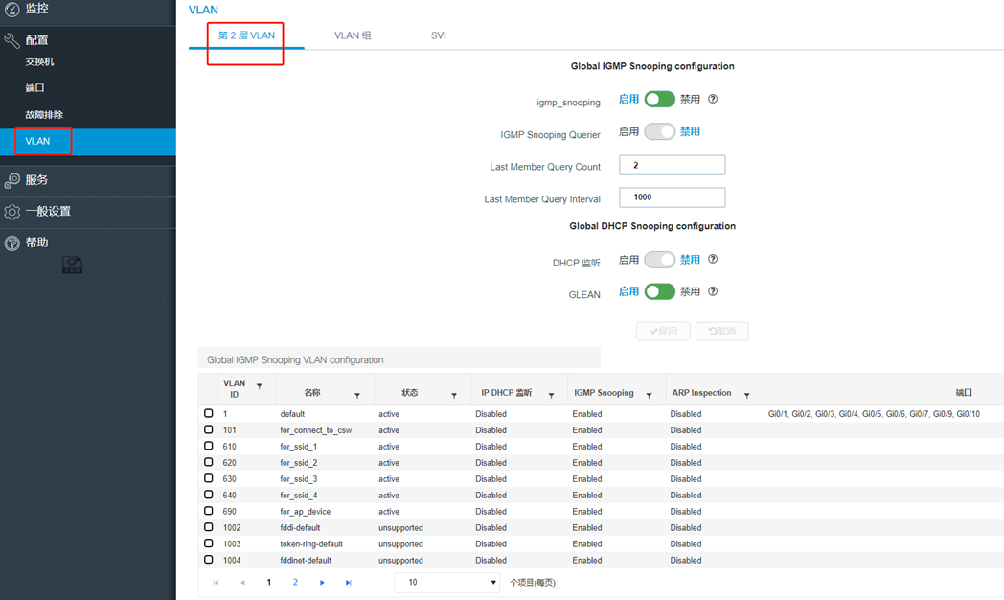Viewport: 1004px width, 600px height.
Task: Open filter dropdown on ARP Inspection column
Action: coord(746,396)
